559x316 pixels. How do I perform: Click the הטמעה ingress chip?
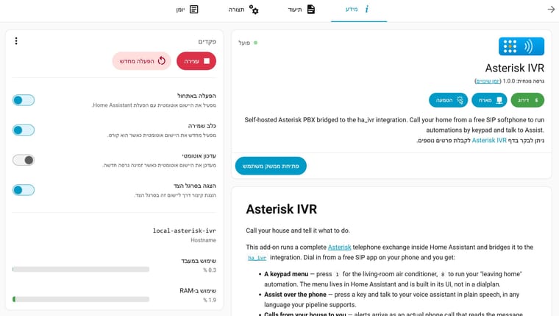(448, 100)
